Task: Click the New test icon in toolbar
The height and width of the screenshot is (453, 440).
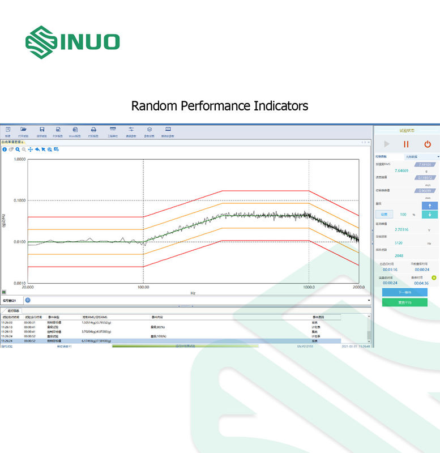Action: tap(8, 130)
